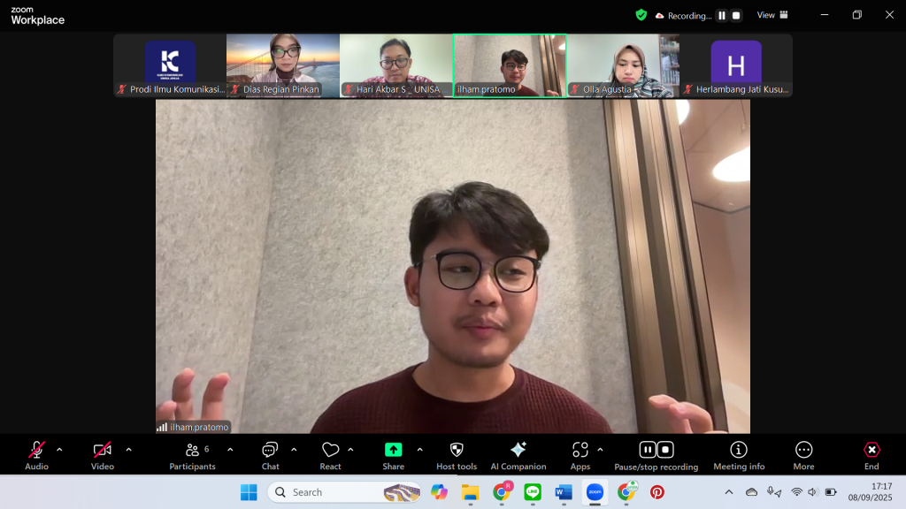Open Zoom Apps panel
Screen dimensions: 906x509
pyautogui.click(x=580, y=454)
